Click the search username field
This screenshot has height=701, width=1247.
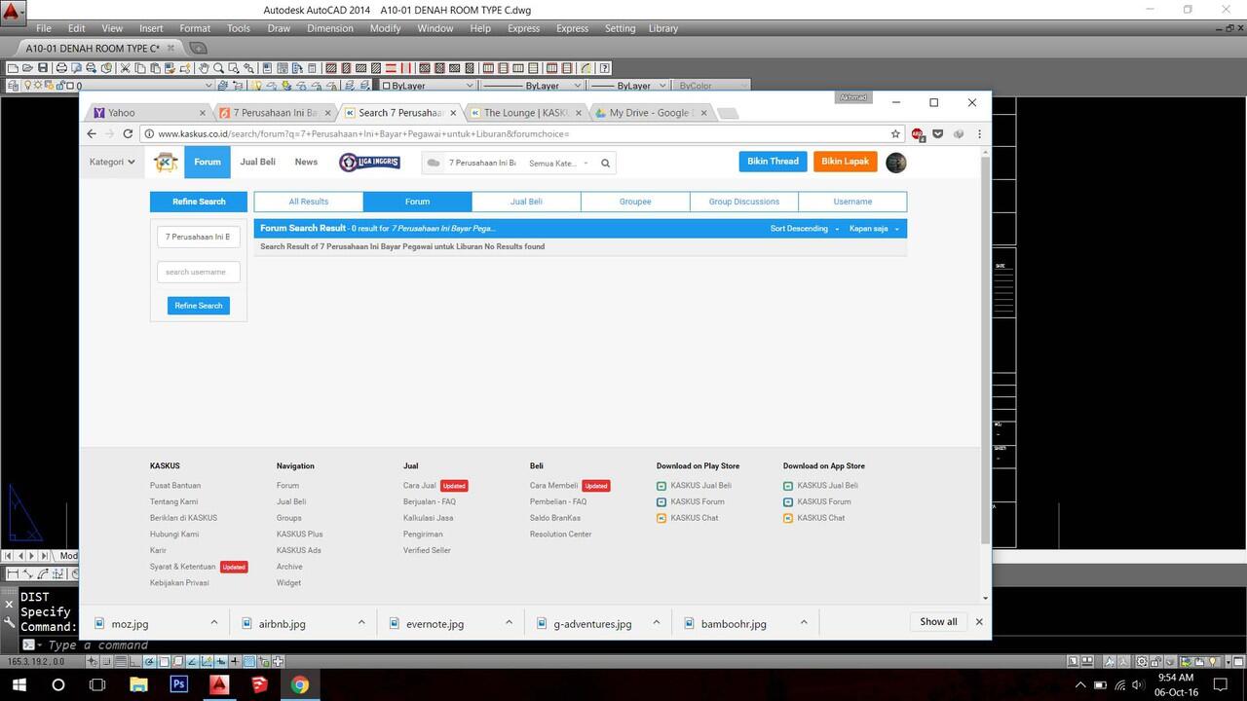point(199,272)
